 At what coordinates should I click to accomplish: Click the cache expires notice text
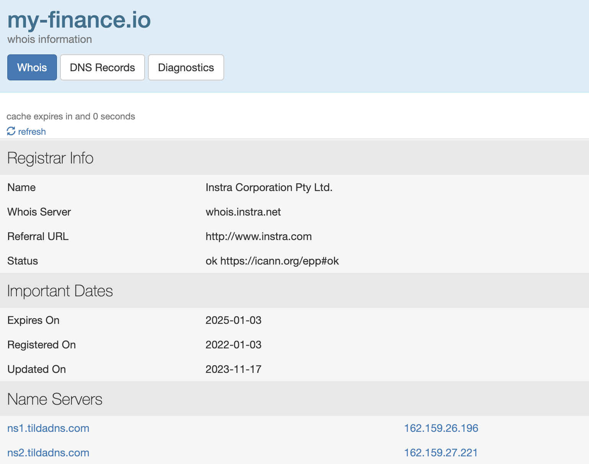click(71, 116)
